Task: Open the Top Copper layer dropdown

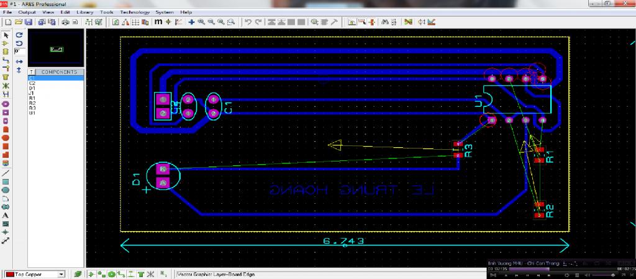Action: tap(61, 274)
